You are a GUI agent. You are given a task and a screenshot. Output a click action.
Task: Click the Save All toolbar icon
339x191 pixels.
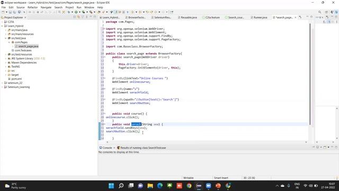tap(14, 12)
